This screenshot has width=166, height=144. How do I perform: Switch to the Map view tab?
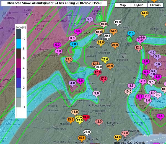pos(123,5)
